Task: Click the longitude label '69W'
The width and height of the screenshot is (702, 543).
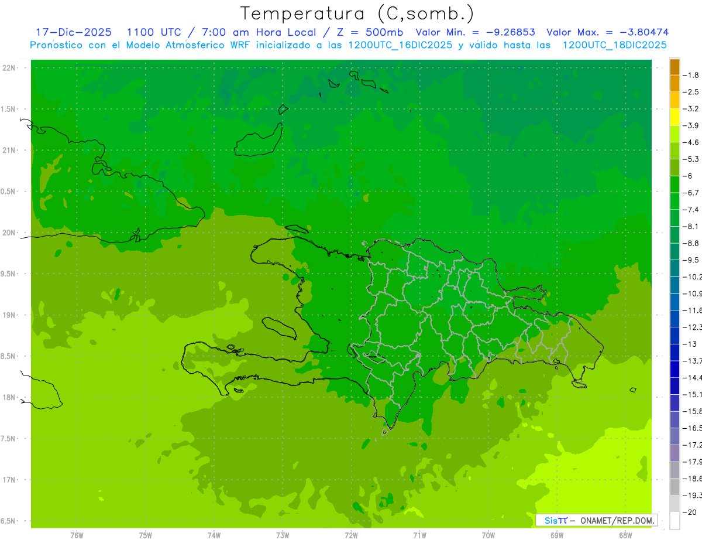Action: point(557,536)
